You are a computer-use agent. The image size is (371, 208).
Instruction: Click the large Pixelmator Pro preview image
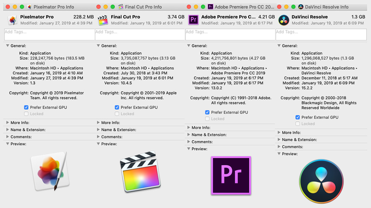[x=50, y=171]
